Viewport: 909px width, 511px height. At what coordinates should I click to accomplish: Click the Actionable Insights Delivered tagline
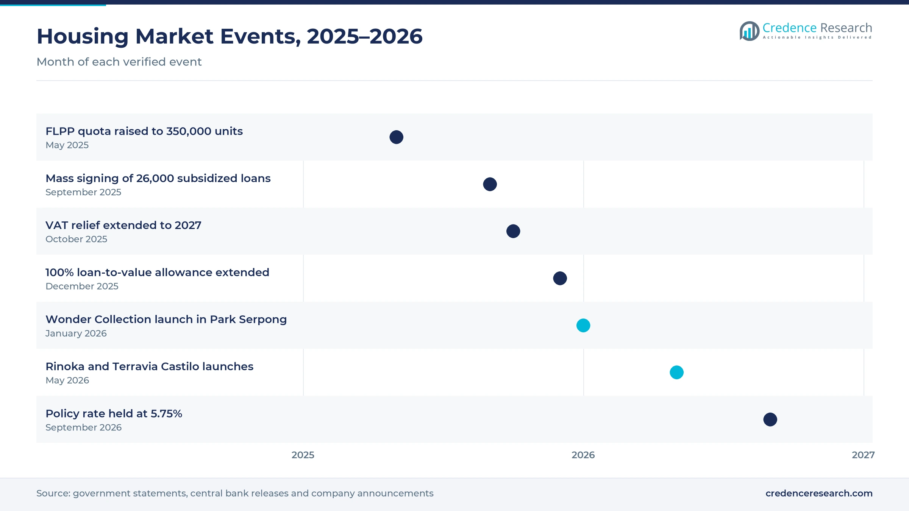[817, 37]
